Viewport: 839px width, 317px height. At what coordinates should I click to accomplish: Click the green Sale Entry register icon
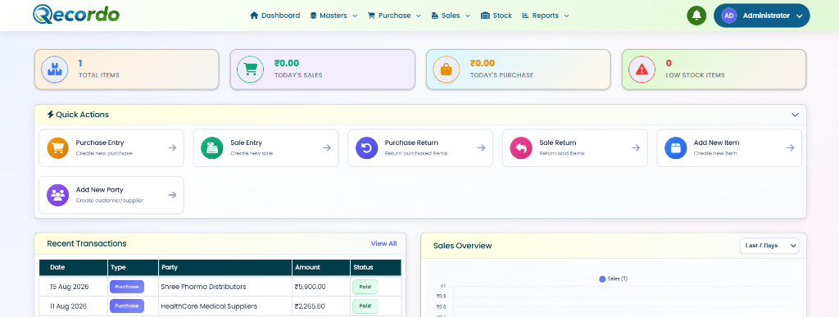(x=212, y=148)
